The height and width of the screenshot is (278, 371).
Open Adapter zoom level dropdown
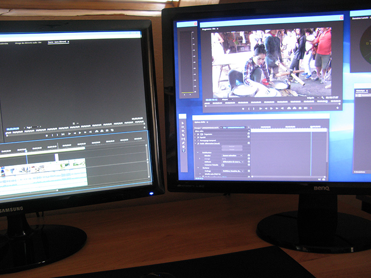[x=228, y=100]
